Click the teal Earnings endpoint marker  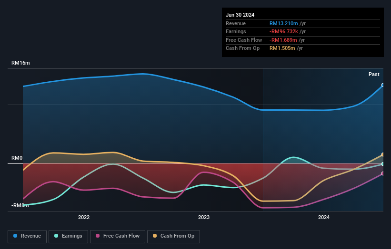coord(383,164)
